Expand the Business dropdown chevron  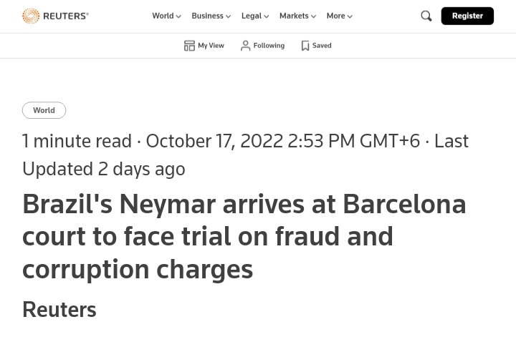[x=228, y=16]
